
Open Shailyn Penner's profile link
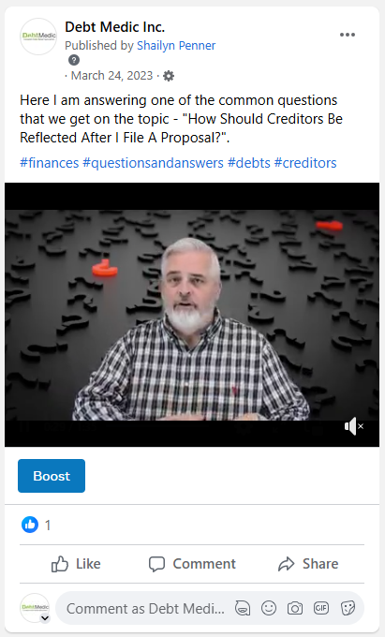pyautogui.click(x=176, y=46)
